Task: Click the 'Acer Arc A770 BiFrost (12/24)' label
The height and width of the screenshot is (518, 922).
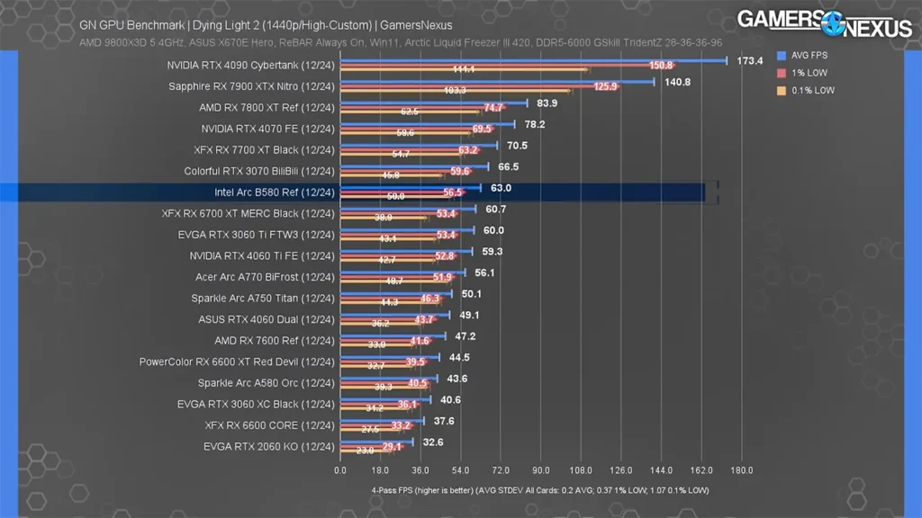Action: coord(266,277)
